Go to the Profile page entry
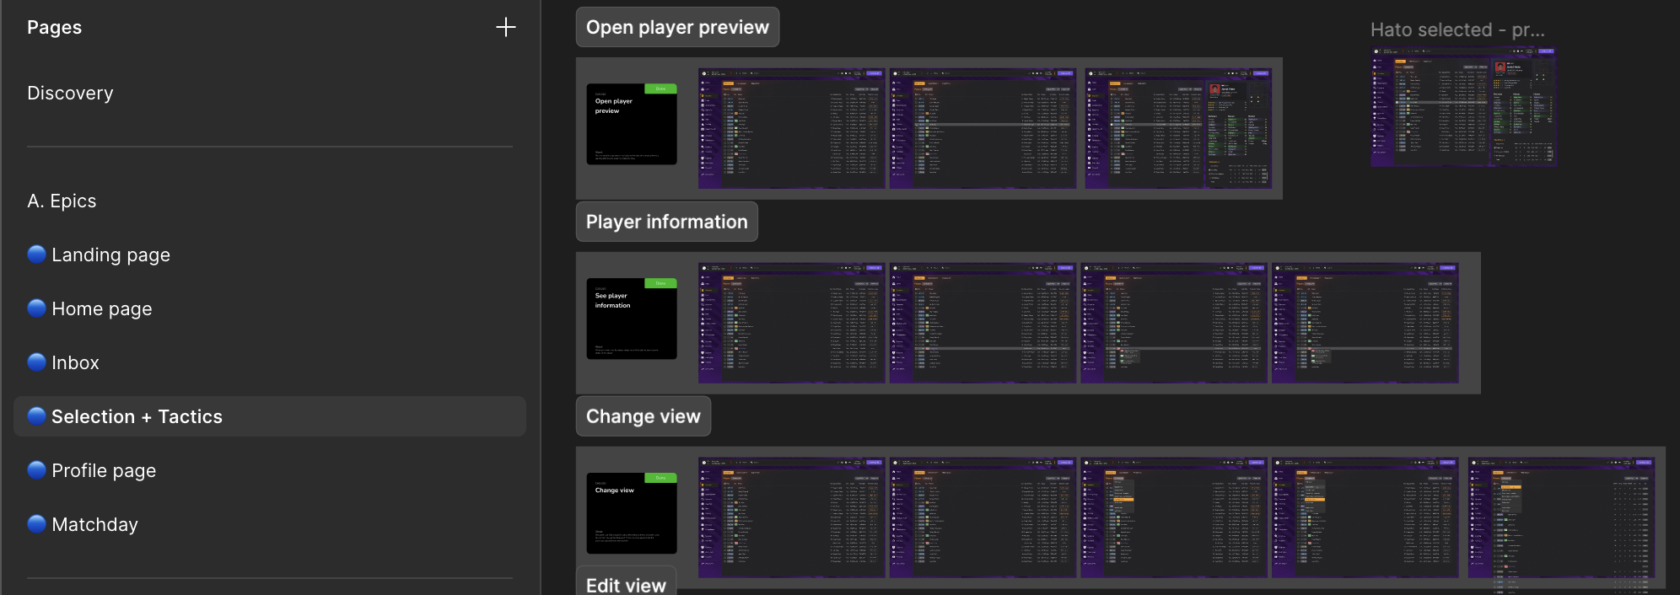Image resolution: width=1680 pixels, height=595 pixels. pyautogui.click(x=104, y=470)
